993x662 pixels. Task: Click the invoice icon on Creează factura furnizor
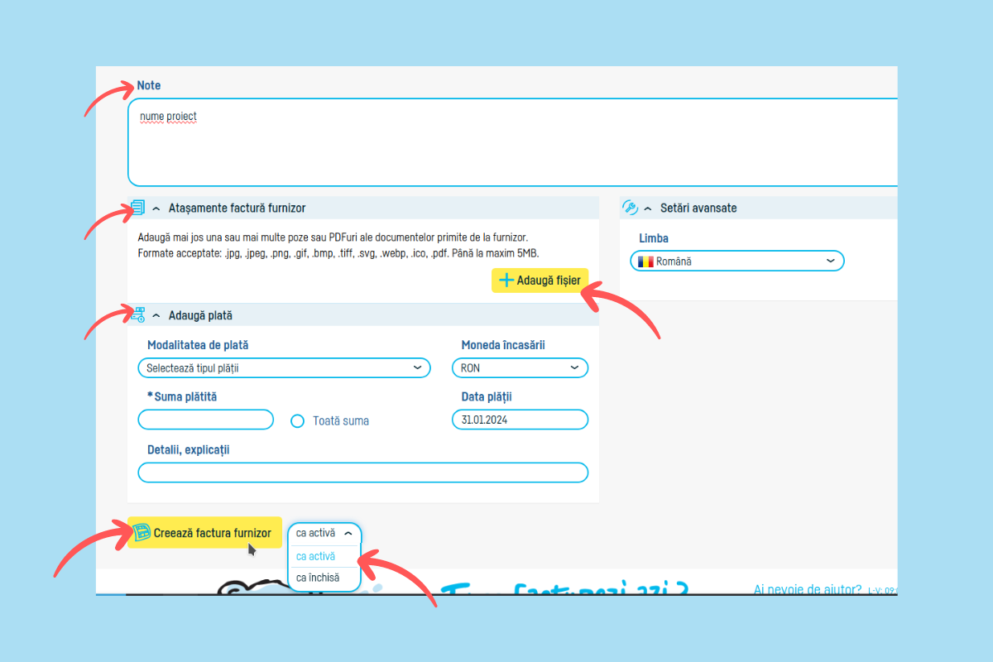point(142,533)
